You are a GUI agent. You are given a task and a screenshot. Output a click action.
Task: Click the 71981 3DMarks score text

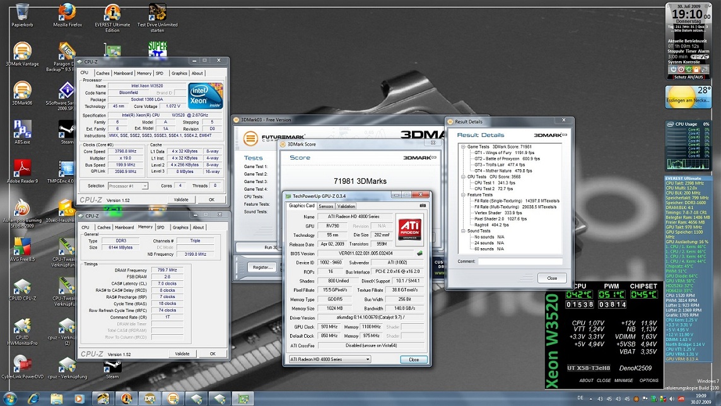360,181
